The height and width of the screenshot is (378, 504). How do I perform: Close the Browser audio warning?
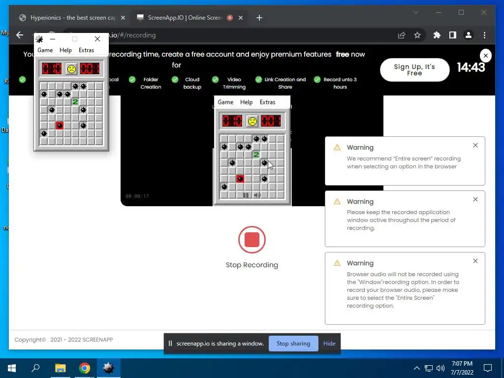point(475,261)
